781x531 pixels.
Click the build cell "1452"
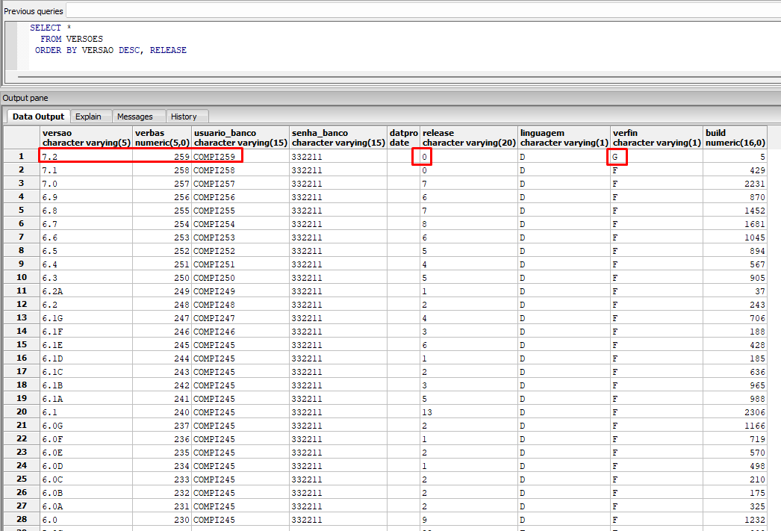[x=735, y=211]
